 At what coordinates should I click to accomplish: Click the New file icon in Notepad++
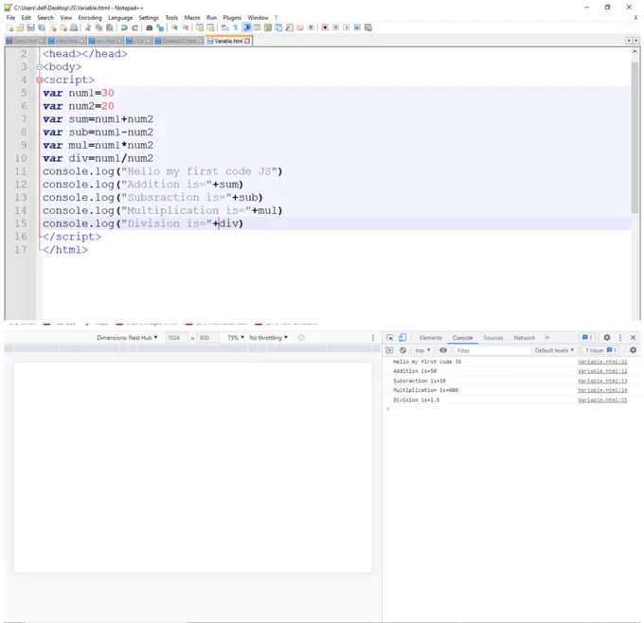click(9, 27)
